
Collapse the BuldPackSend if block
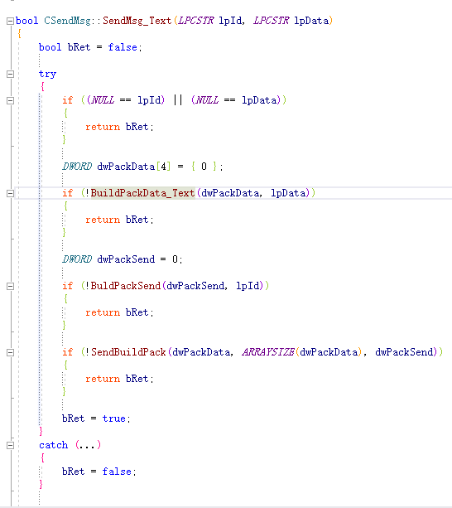coord(11,286)
